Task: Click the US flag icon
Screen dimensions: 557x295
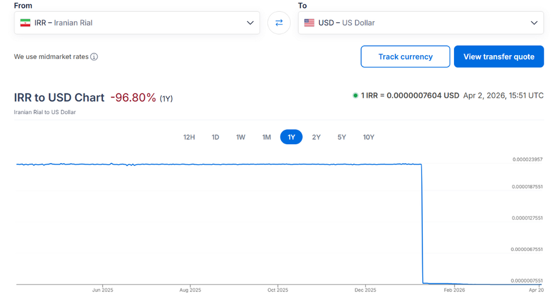Action: [309, 23]
